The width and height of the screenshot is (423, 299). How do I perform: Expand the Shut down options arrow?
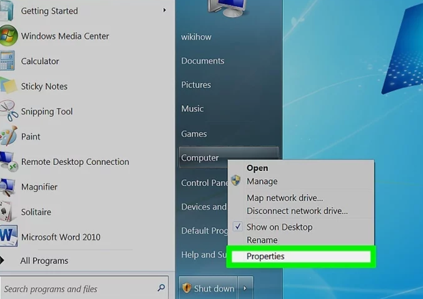pos(245,288)
